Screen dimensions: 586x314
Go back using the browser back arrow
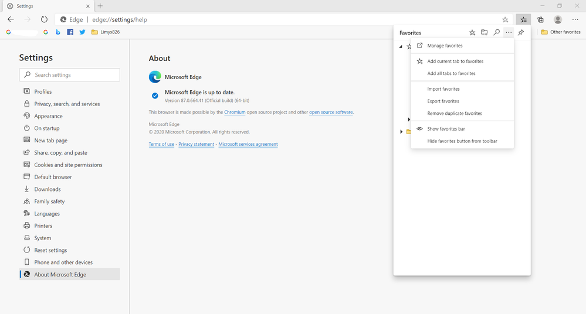[11, 19]
